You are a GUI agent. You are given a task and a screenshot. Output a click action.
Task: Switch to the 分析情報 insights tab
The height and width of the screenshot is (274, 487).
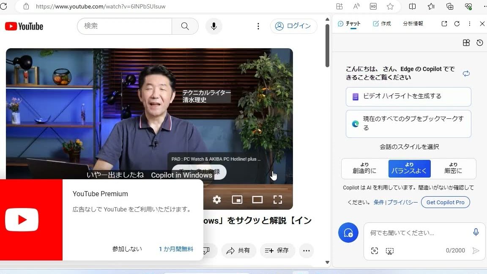click(413, 24)
